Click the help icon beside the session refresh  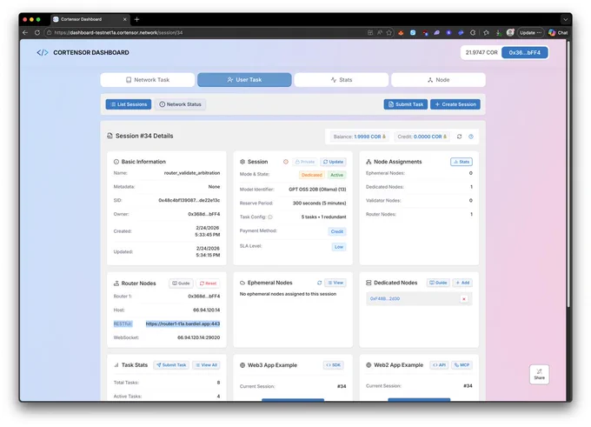point(471,137)
